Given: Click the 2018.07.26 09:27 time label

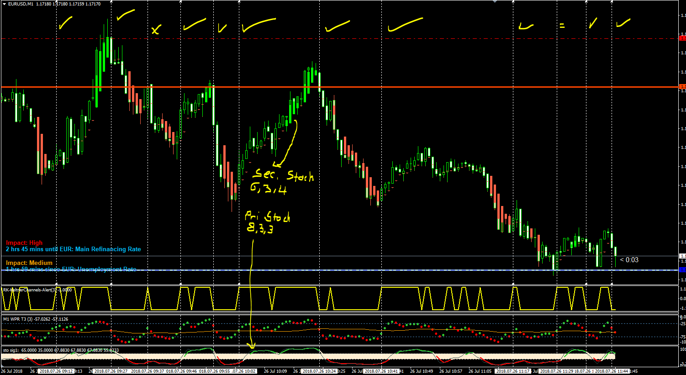Looking at the screenshot, I should click(111, 371).
